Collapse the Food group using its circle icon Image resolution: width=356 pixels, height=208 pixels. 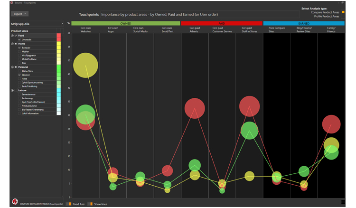(x=12, y=36)
